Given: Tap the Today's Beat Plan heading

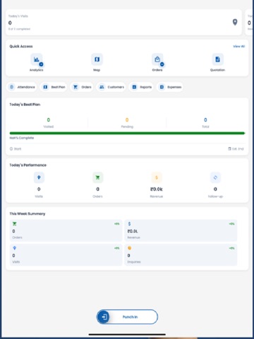Looking at the screenshot, I should tap(25, 105).
